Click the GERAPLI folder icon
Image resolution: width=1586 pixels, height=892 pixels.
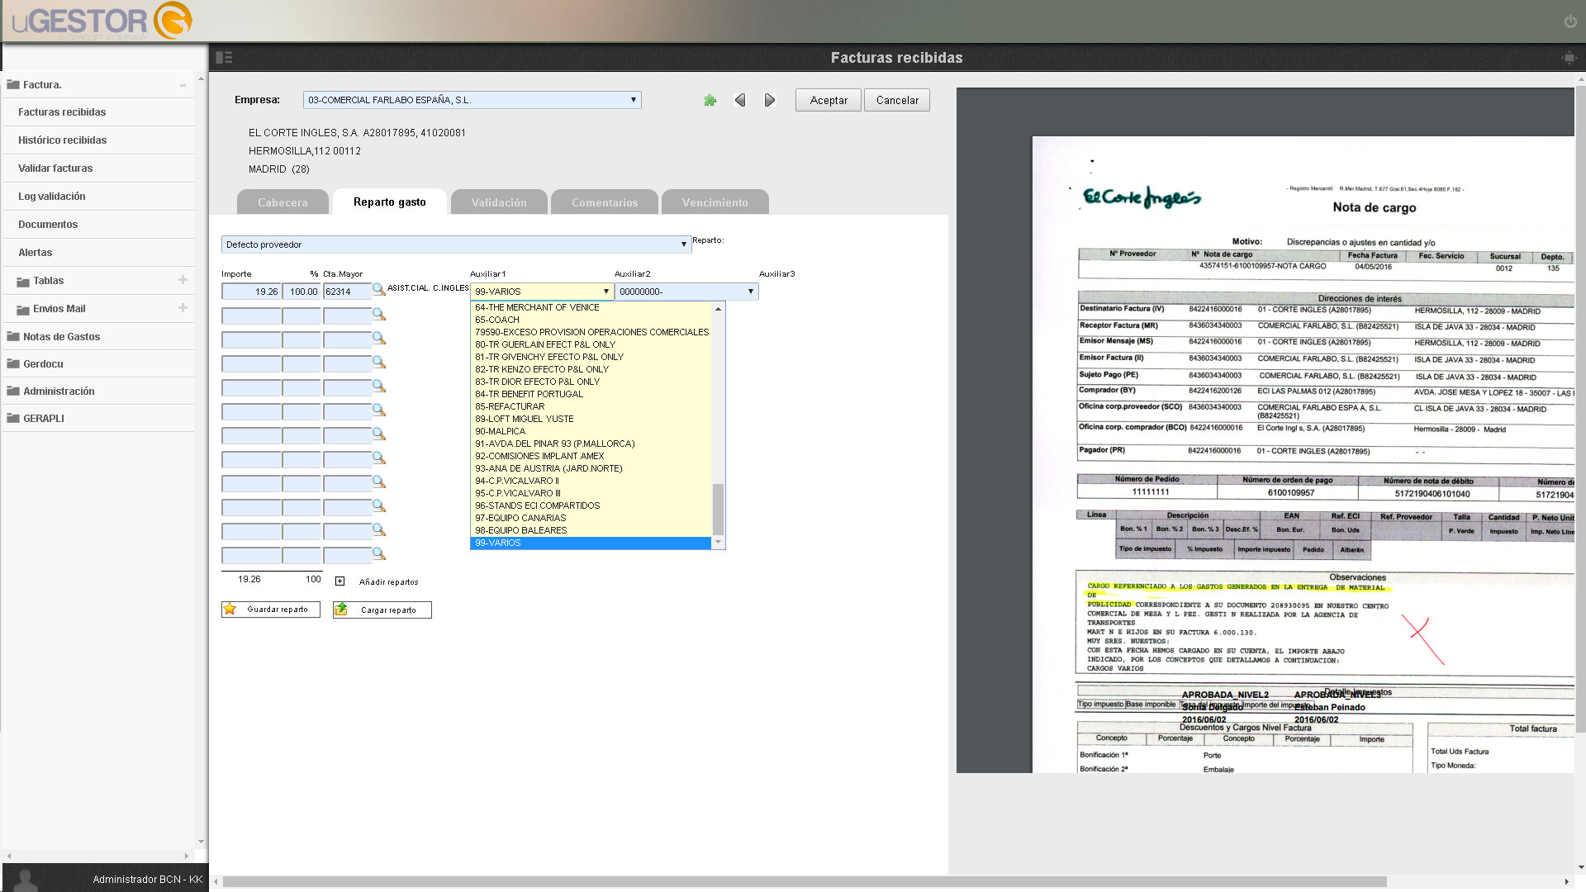pyautogui.click(x=13, y=418)
